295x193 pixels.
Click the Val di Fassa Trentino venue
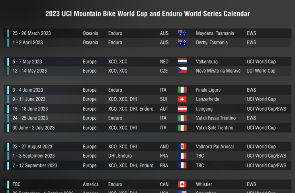[x=216, y=118]
